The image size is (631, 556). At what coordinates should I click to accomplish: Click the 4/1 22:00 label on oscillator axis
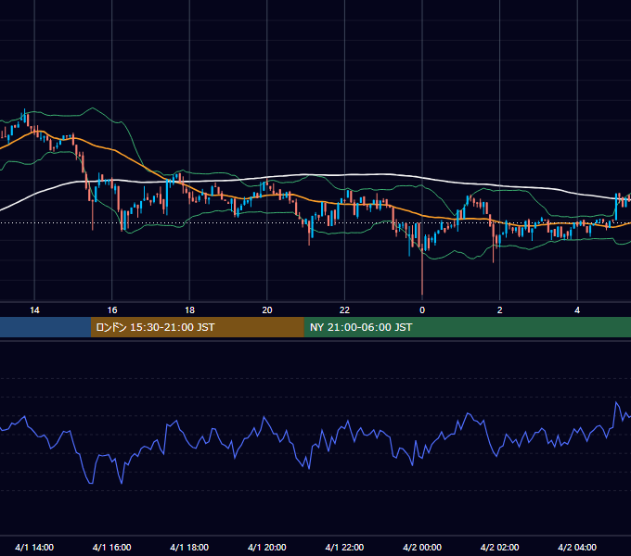(344, 547)
